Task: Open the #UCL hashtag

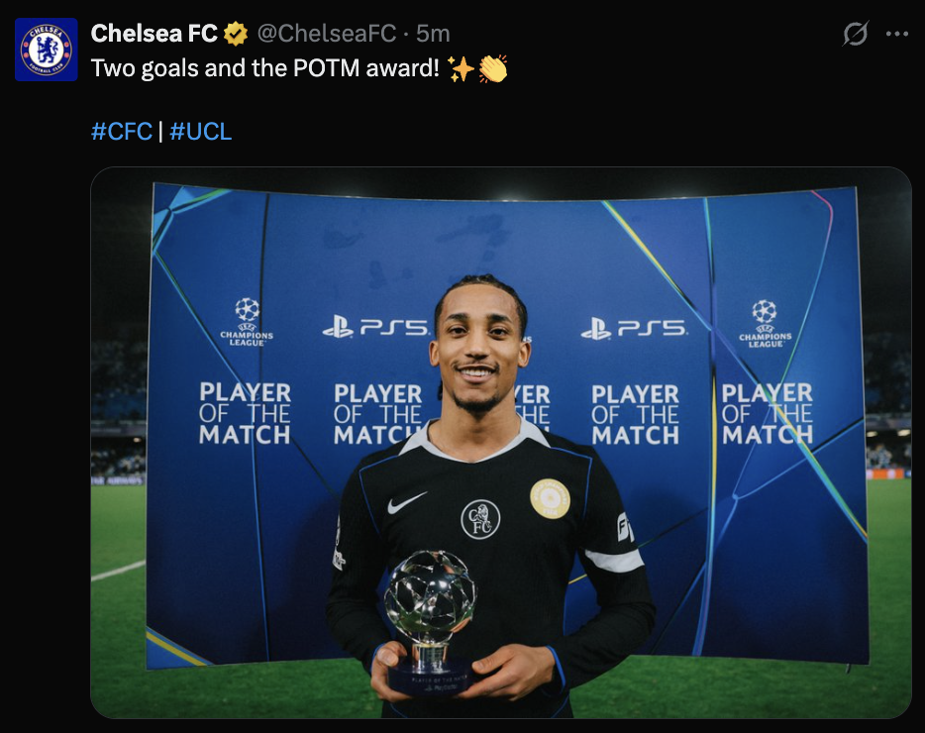Action: 201,131
